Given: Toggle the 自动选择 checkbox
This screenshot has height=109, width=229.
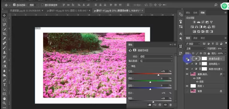Looking at the screenshot, I should 14,5.
